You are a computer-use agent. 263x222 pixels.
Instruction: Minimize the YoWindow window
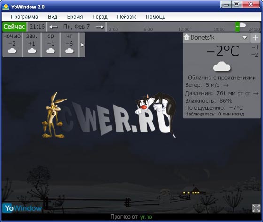click(226, 4)
